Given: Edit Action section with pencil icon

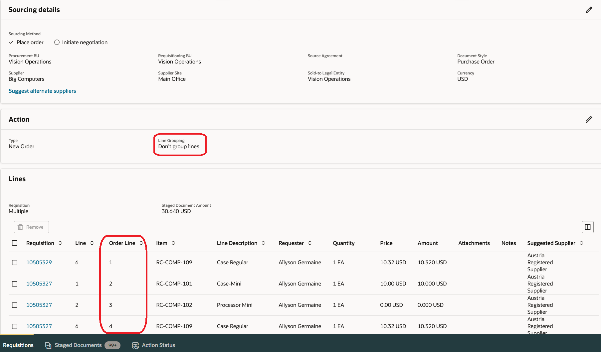Looking at the screenshot, I should pyautogui.click(x=589, y=120).
